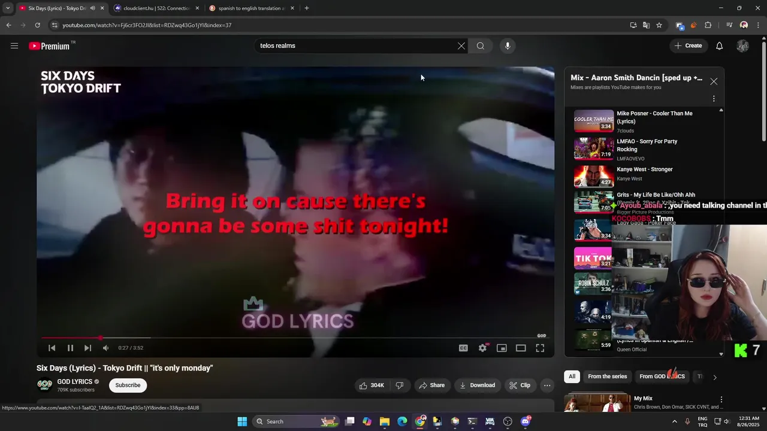
Task: Focus the telos realms search field
Action: click(357, 45)
